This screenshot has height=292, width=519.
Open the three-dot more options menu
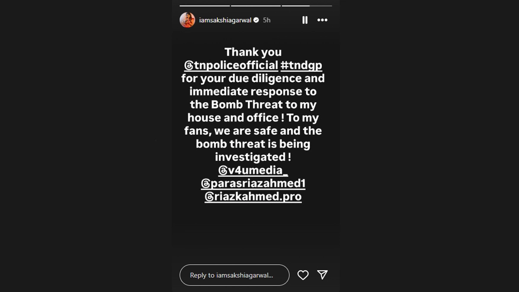[x=322, y=20]
